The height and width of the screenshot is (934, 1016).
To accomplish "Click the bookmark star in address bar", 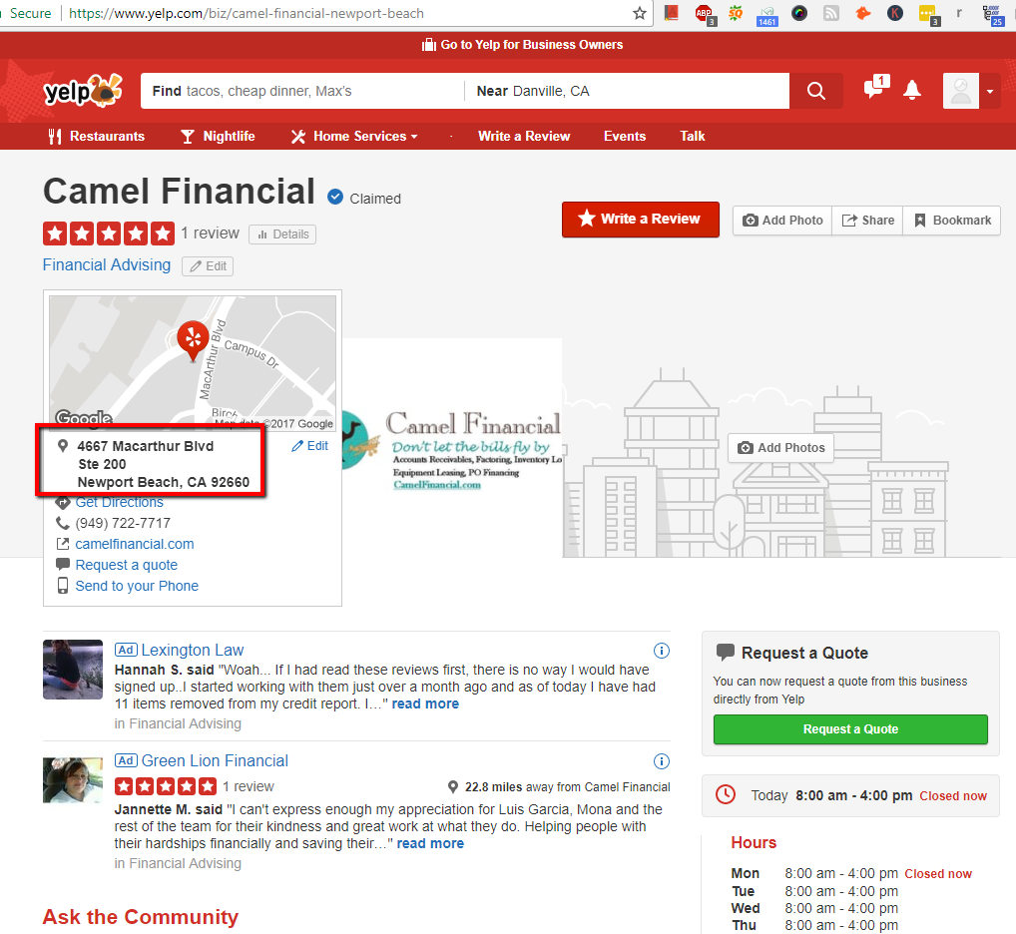I will tap(640, 13).
